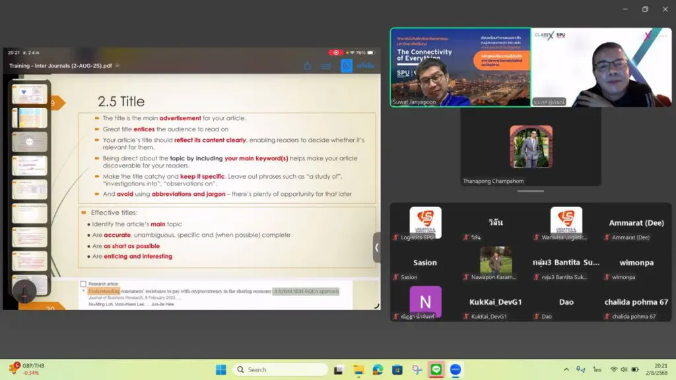
Task: Select Suwat Janyapoon's video tile
Action: pos(460,67)
